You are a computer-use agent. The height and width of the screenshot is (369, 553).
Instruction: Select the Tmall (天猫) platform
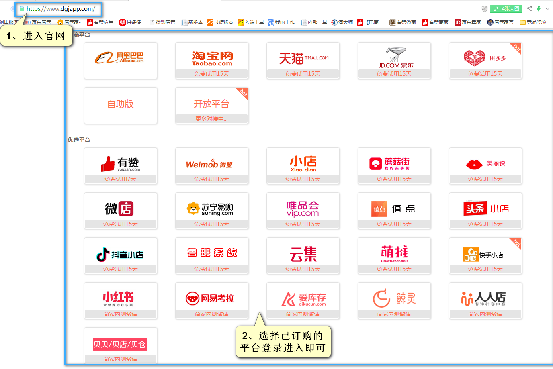(303, 61)
